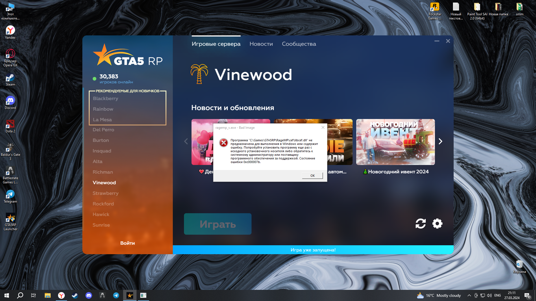Select the Dota 2 desktop shortcut

point(10,126)
